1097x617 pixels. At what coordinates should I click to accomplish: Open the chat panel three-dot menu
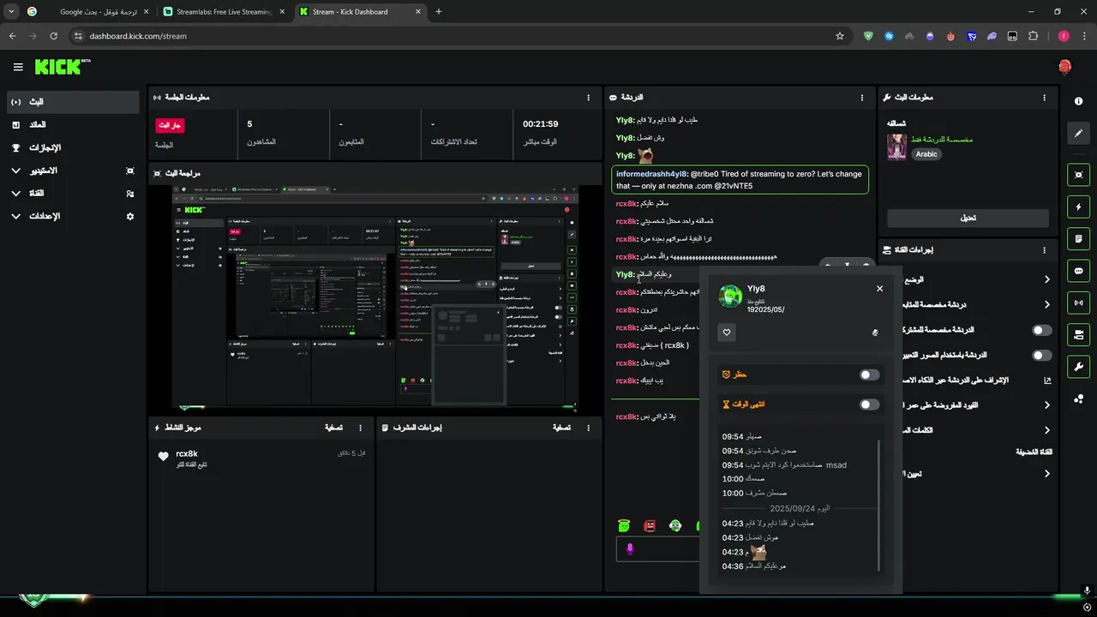click(862, 98)
